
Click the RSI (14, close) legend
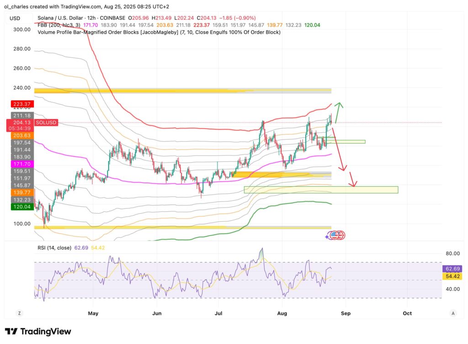[x=54, y=248]
